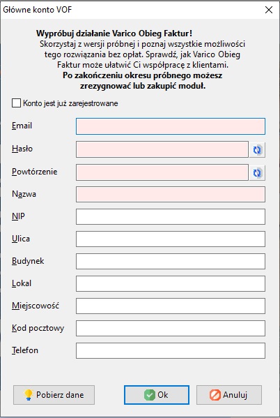Click the refresh icon next to Hasło field
Viewport: 280px width, 418px height.
257,149
